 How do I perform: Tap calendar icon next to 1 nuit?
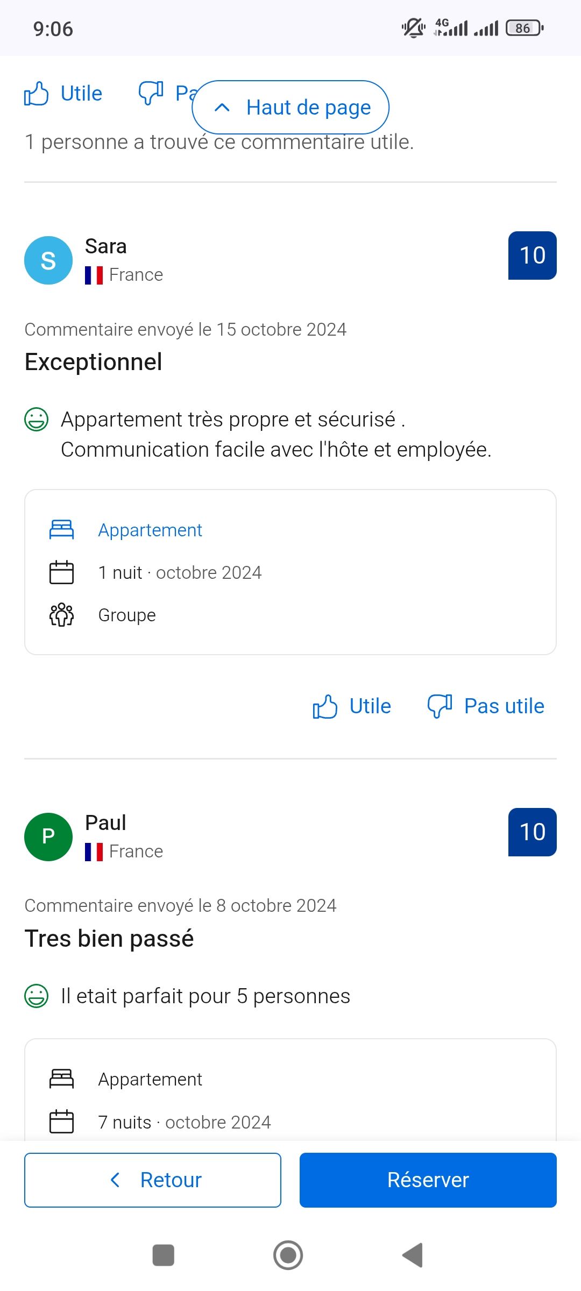click(x=62, y=572)
